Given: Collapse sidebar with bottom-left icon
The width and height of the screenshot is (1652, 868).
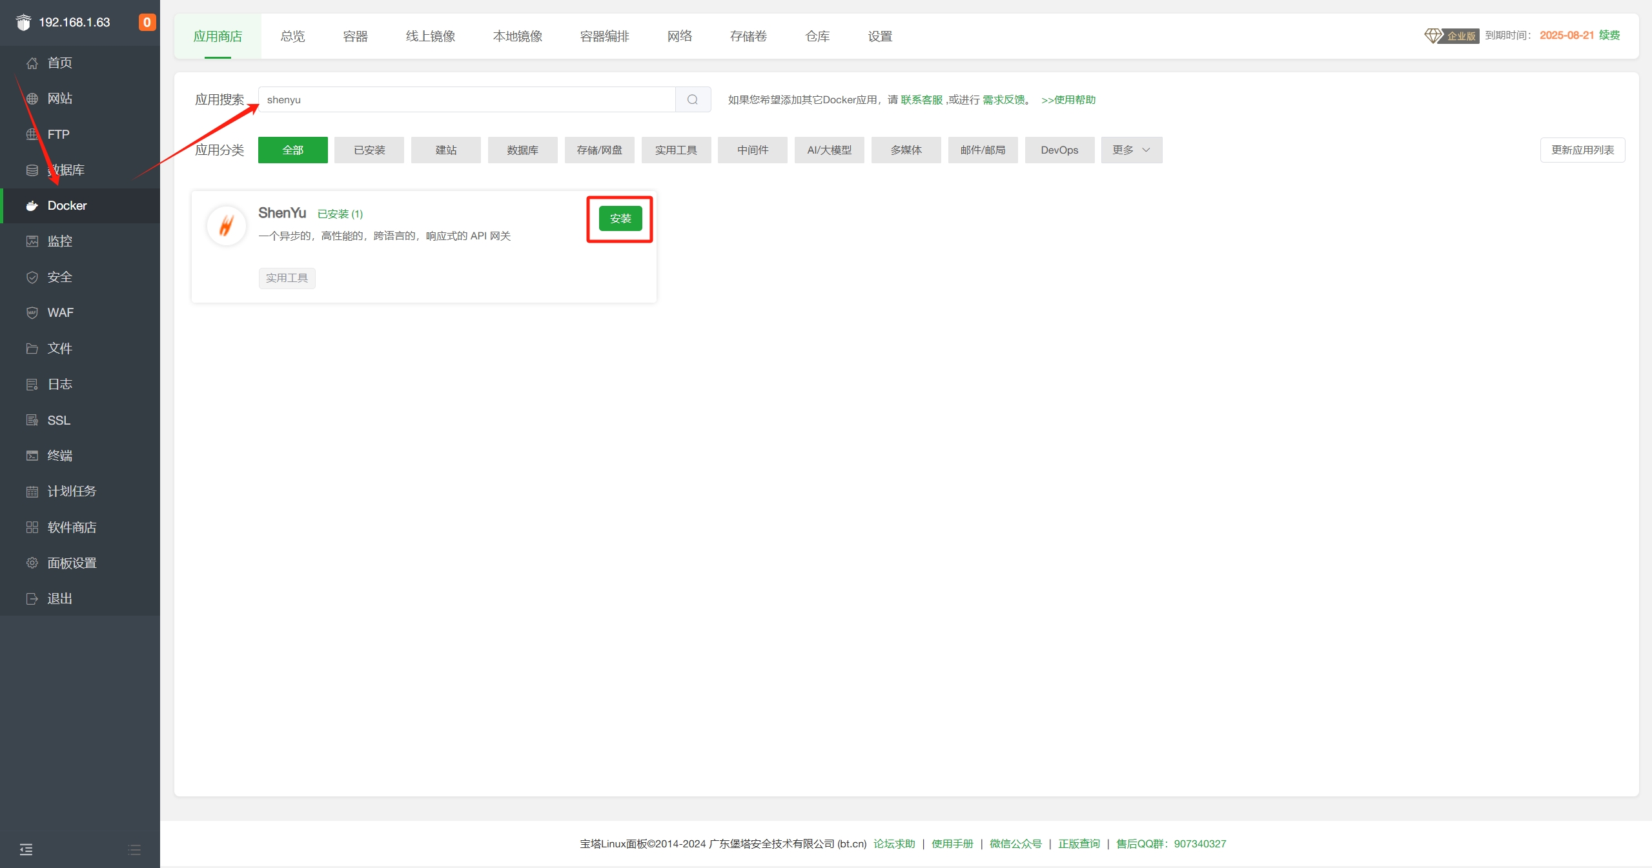Looking at the screenshot, I should coord(26,849).
